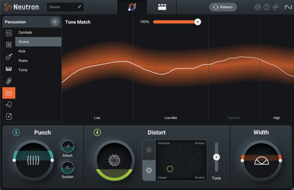Select the speaker bass category icon
This screenshot has width=294, height=190.
point(9,45)
